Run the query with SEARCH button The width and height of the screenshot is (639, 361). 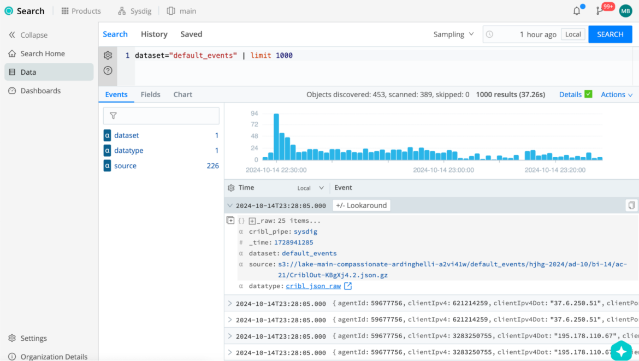tap(610, 34)
